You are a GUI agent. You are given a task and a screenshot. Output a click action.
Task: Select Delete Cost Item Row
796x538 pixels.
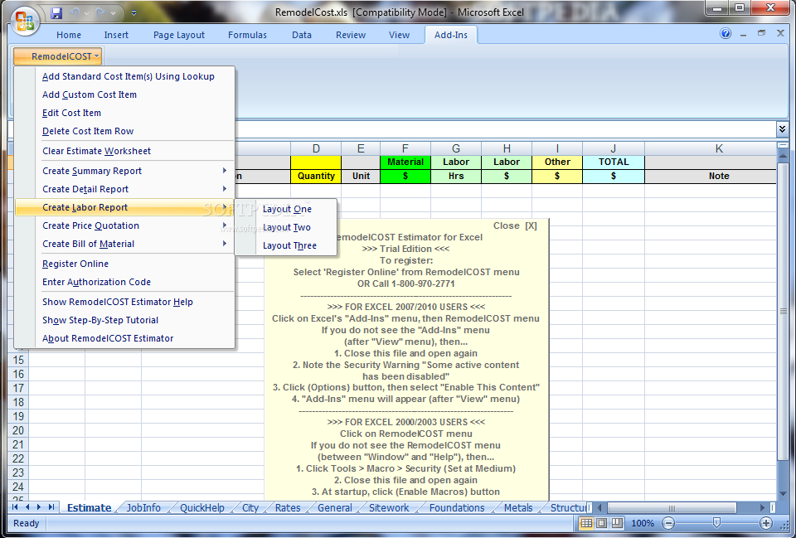[x=88, y=131]
